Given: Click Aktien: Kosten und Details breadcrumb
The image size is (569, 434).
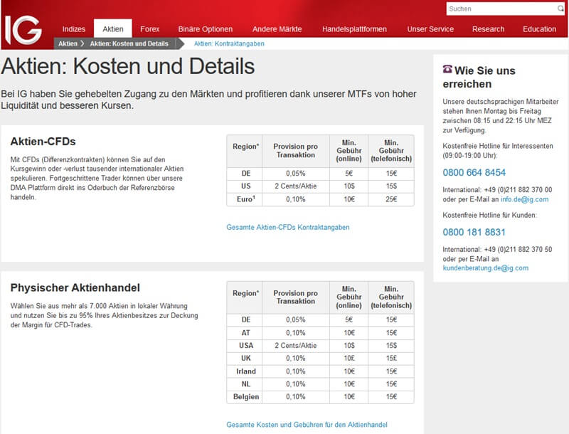Looking at the screenshot, I should pyautogui.click(x=129, y=43).
